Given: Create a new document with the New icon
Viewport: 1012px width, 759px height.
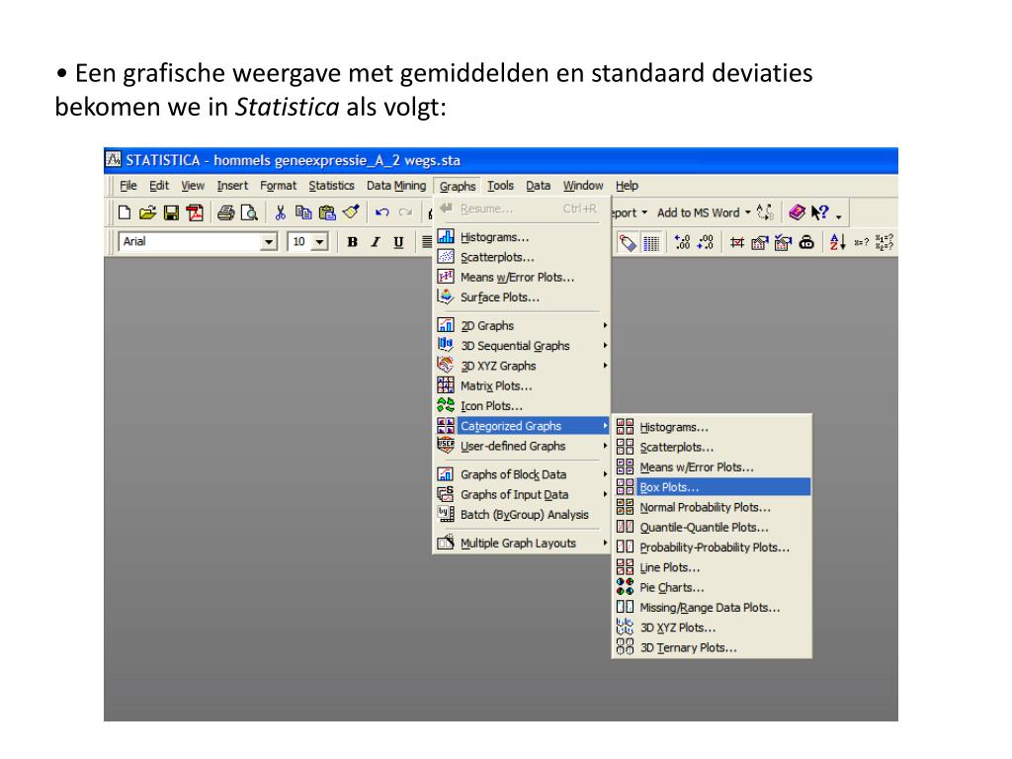Looking at the screenshot, I should click(x=125, y=212).
